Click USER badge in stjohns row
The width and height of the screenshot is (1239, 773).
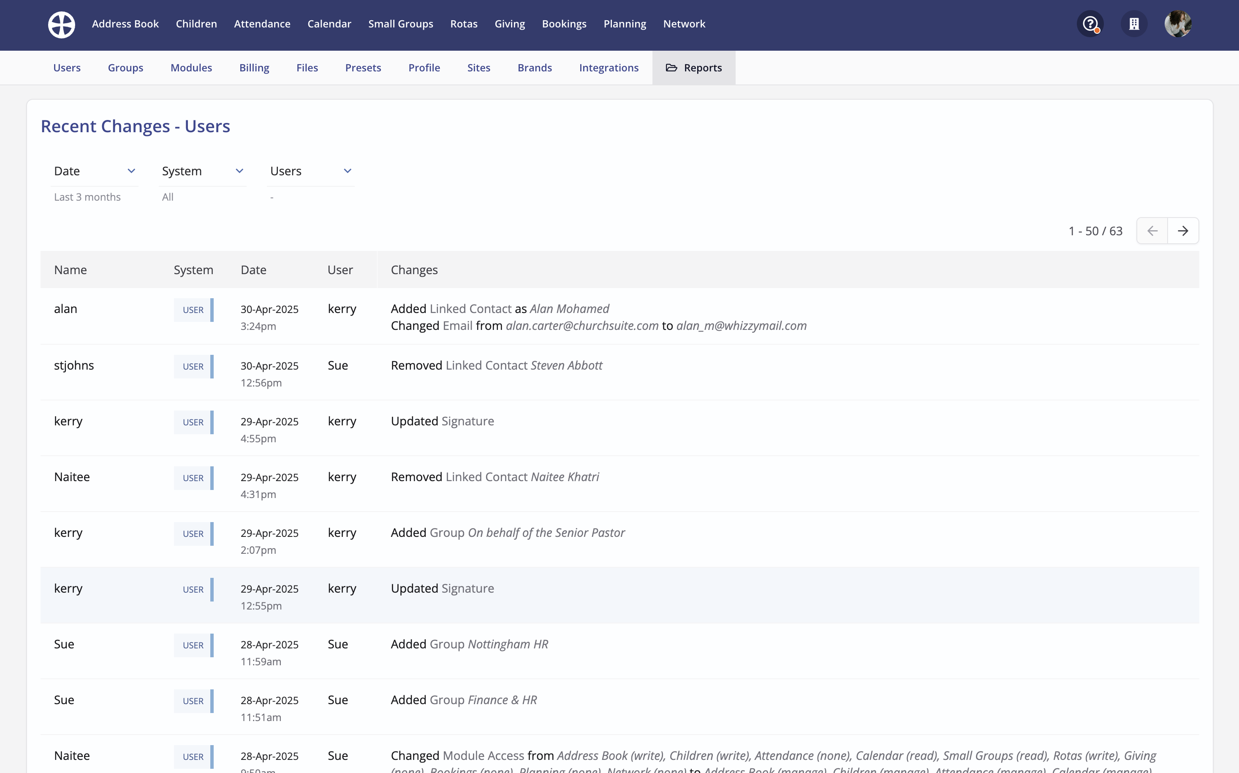point(193,367)
